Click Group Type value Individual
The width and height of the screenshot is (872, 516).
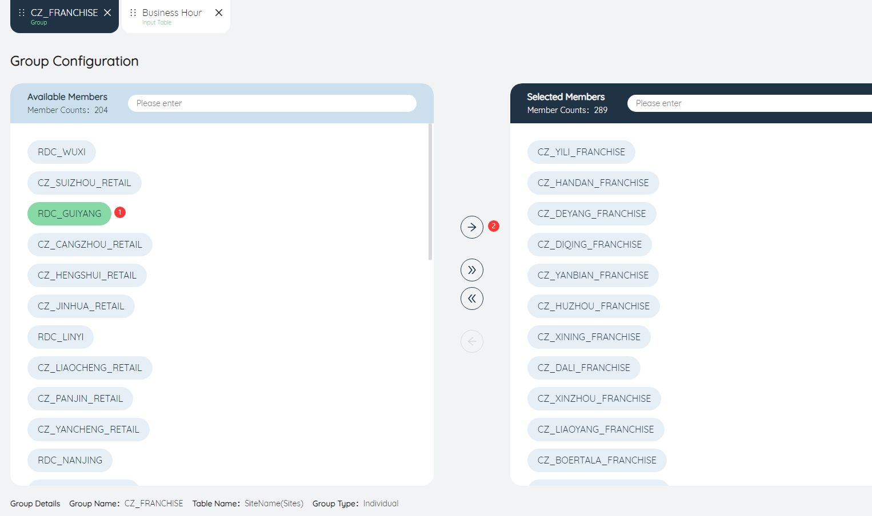point(381,503)
